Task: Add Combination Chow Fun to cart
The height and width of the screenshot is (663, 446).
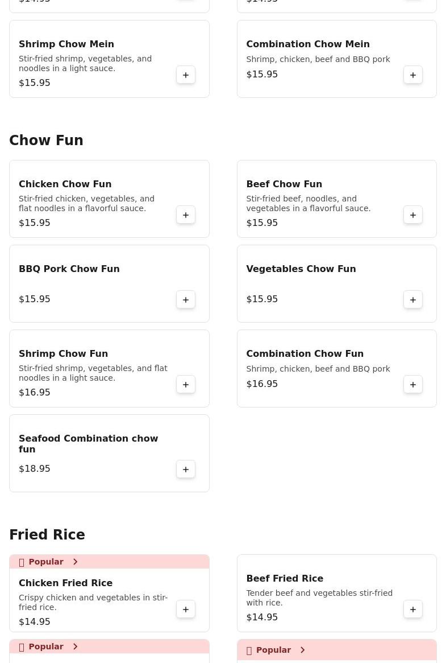Action: (x=413, y=385)
